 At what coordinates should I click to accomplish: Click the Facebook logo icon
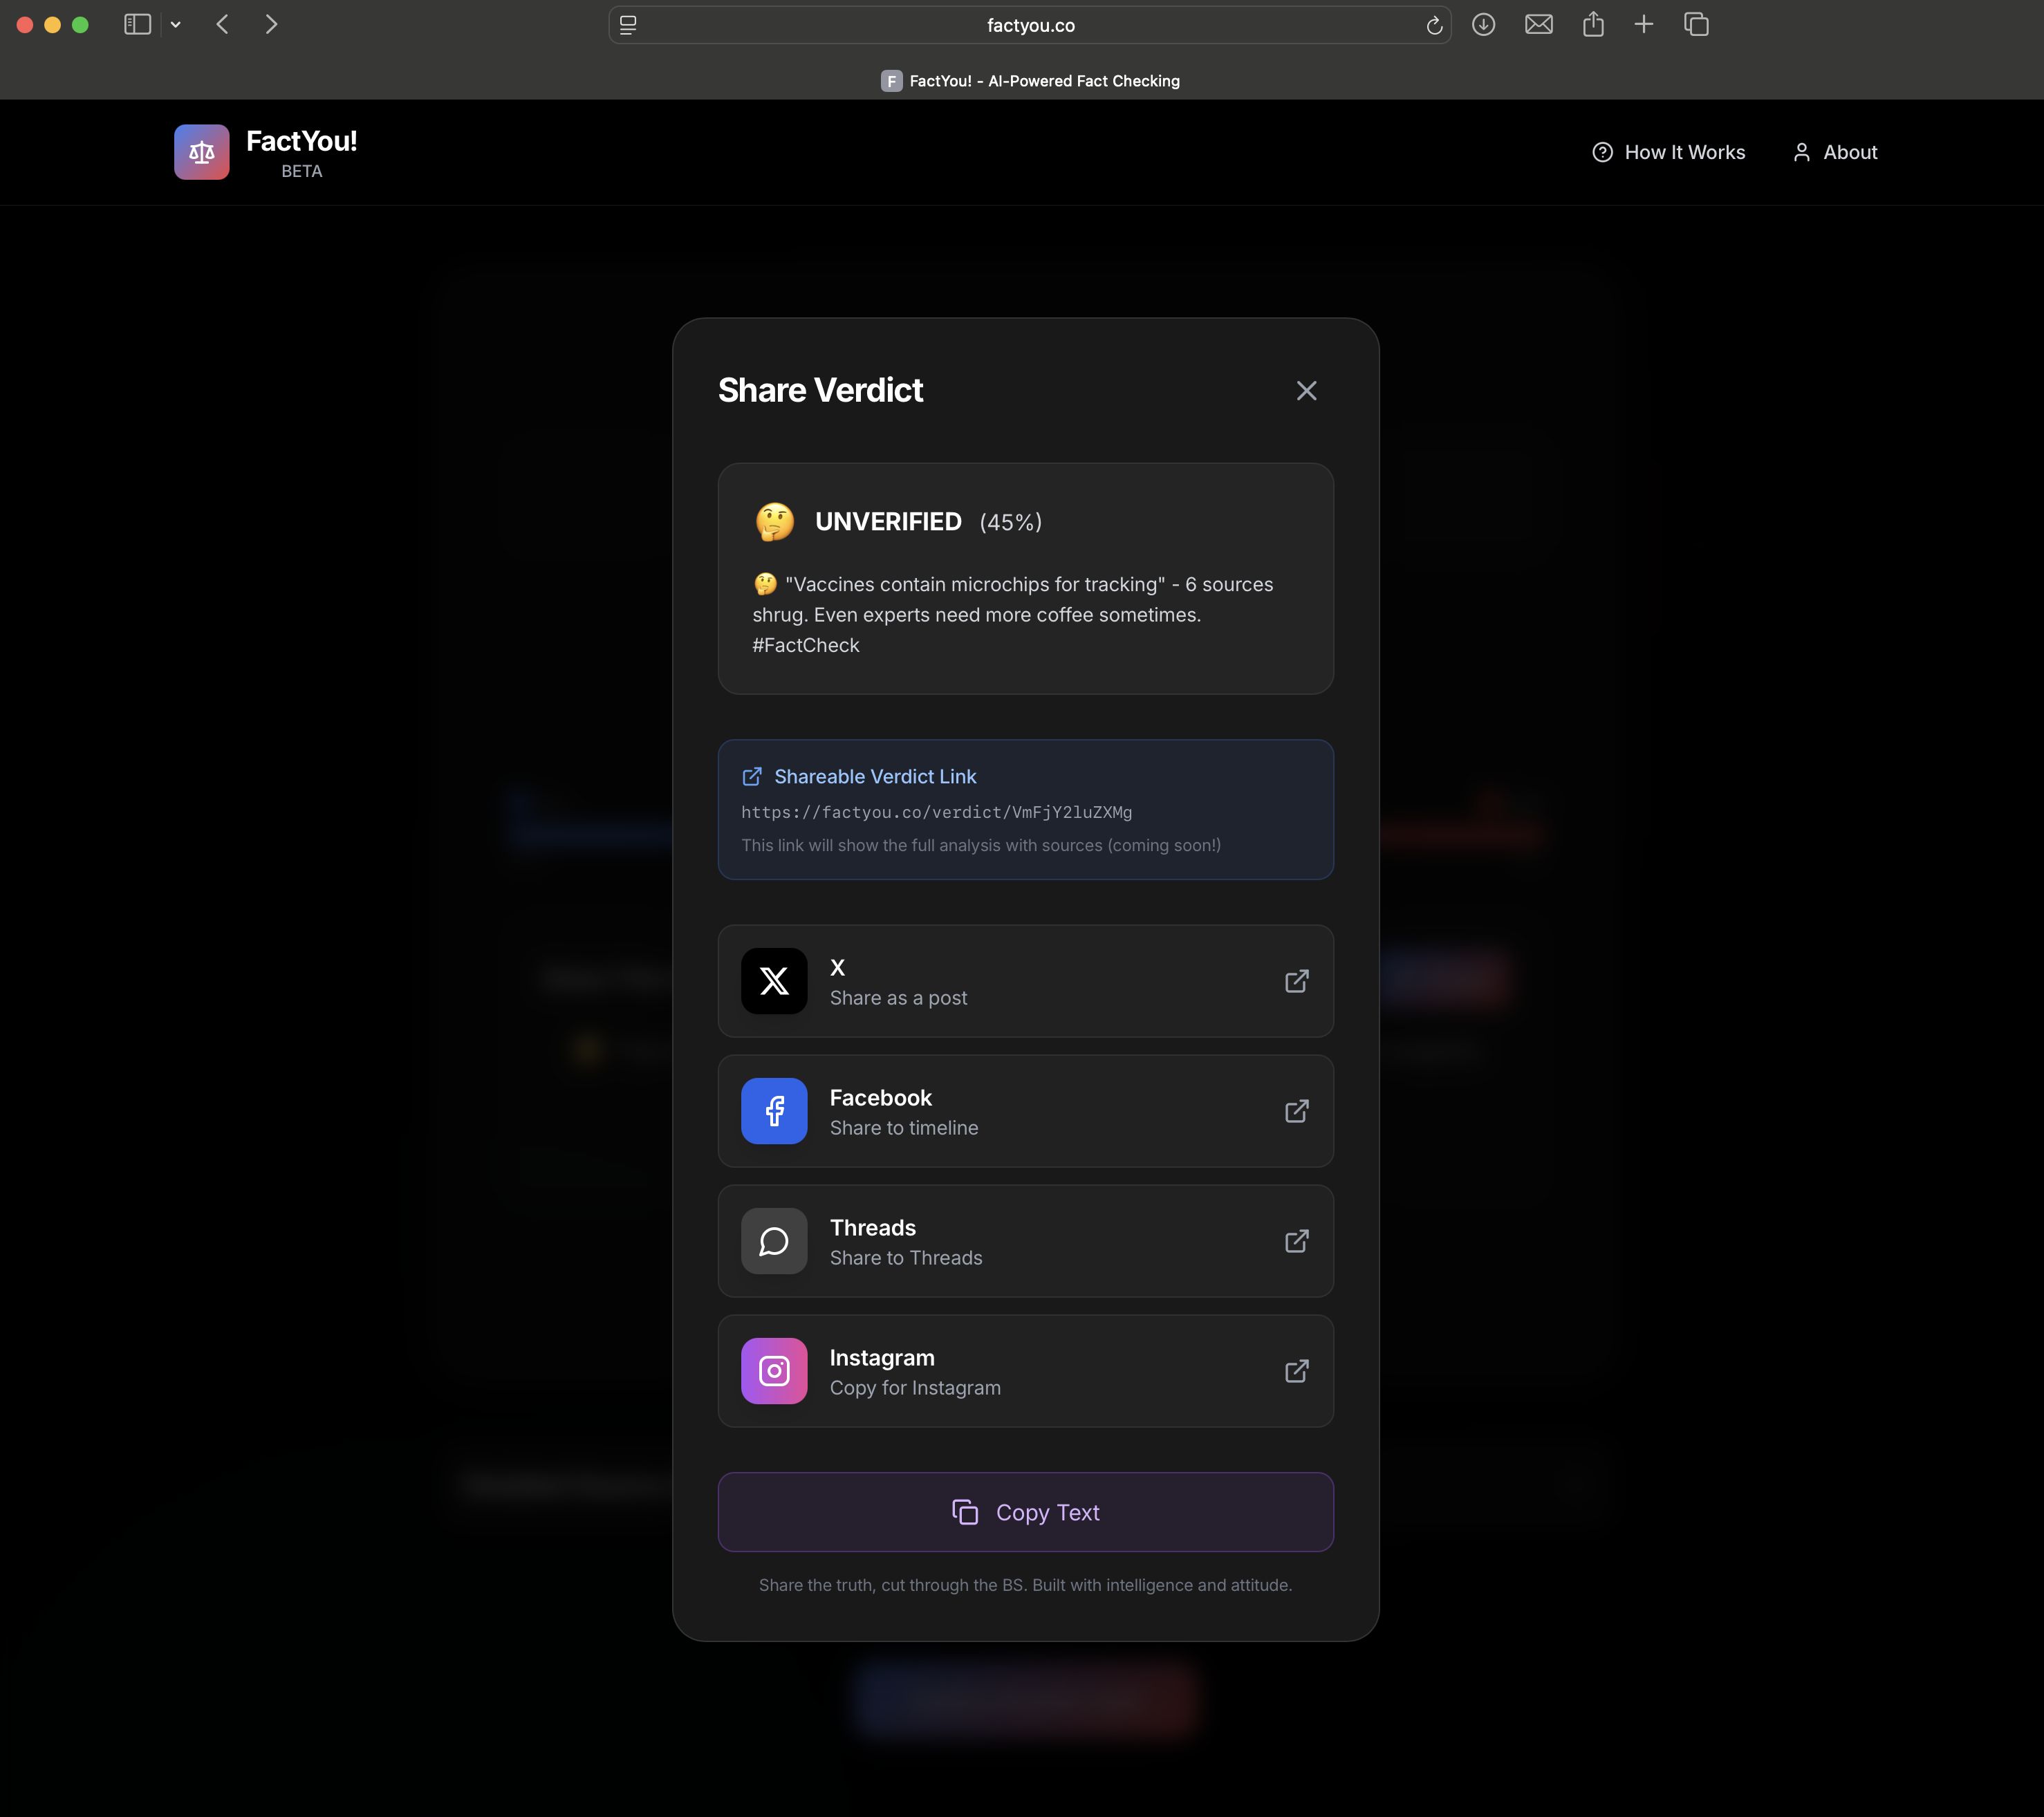click(x=774, y=1111)
